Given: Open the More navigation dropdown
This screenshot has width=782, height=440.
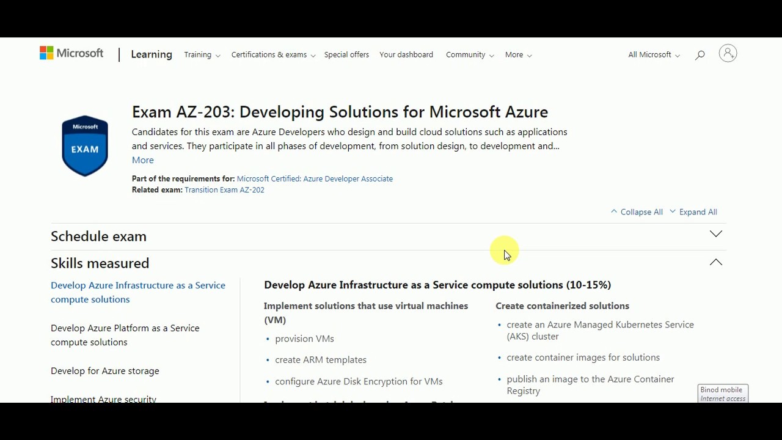Looking at the screenshot, I should pos(518,55).
